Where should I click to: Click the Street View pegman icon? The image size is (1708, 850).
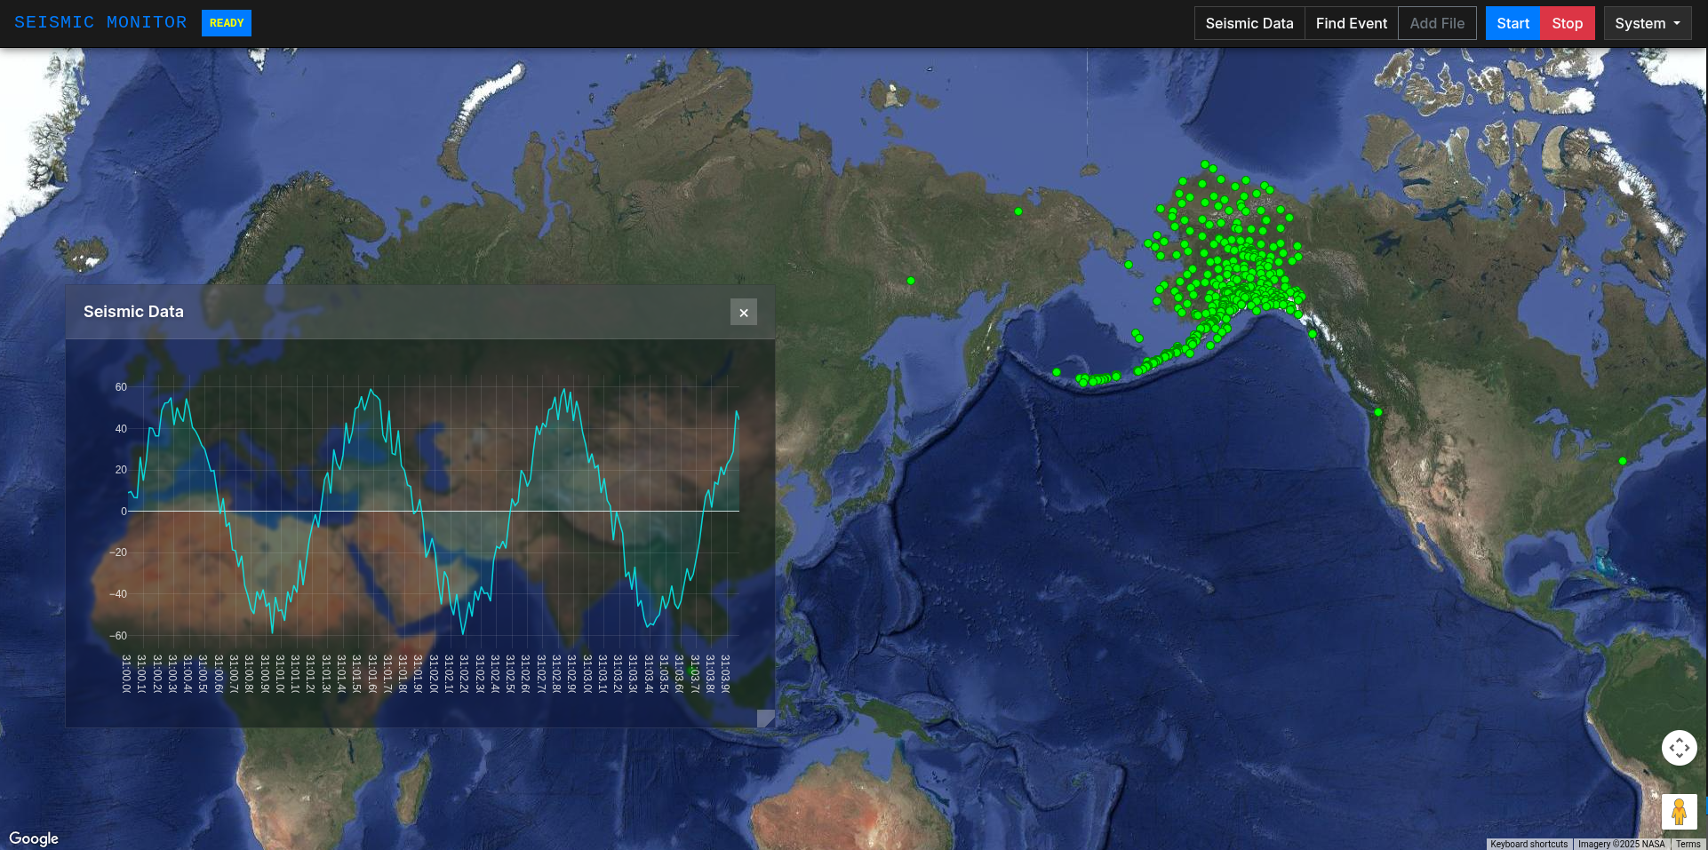1679,812
